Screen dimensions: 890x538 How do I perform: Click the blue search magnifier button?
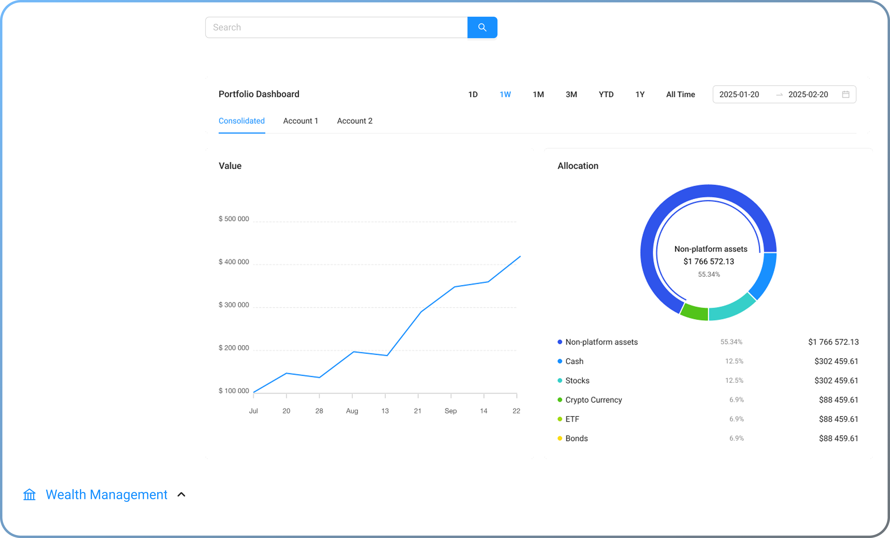tap(482, 27)
